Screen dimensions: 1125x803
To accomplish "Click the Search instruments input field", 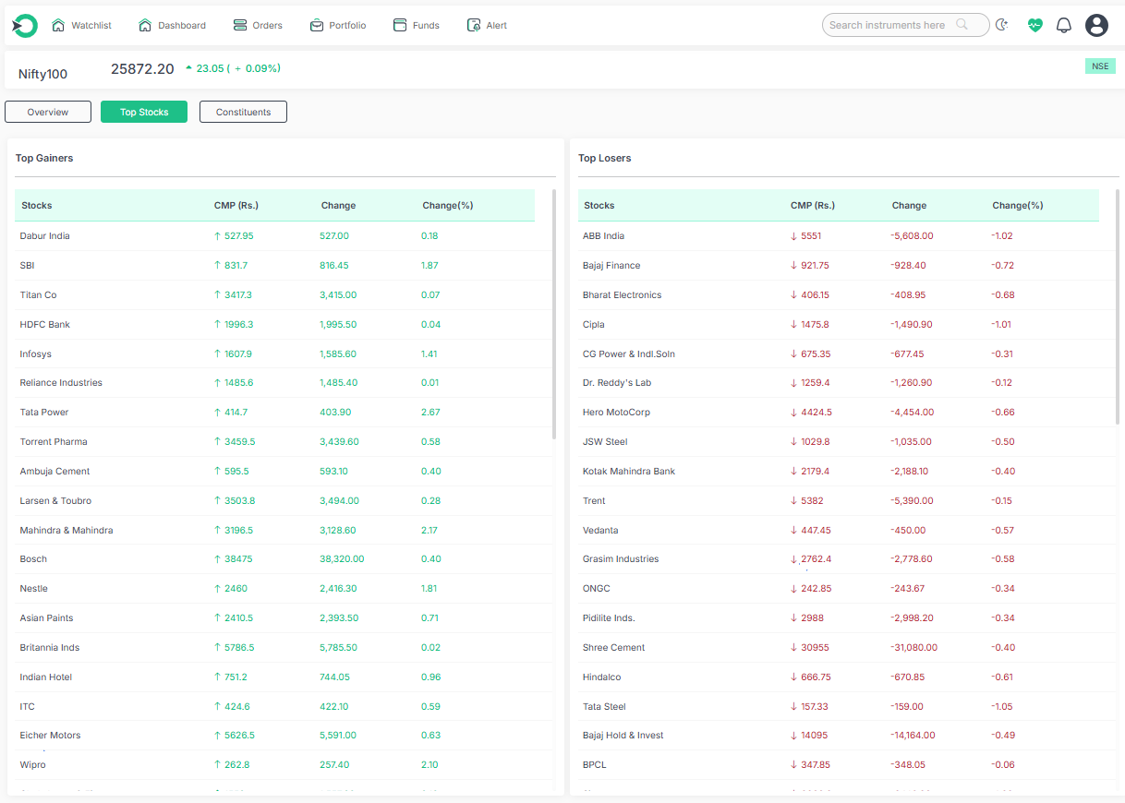I will [x=889, y=25].
